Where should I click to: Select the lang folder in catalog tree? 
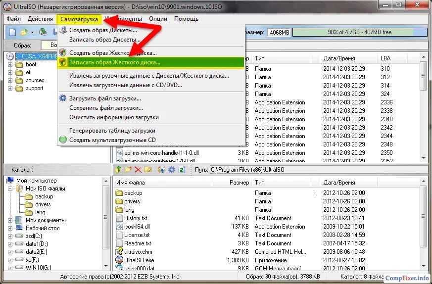[x=40, y=212]
